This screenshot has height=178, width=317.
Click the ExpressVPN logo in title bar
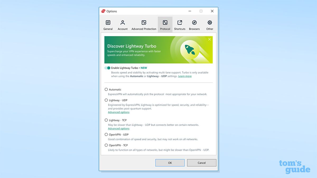103,11
